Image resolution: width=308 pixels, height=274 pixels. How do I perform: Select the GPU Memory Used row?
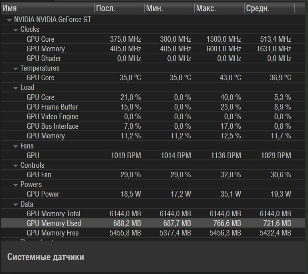pyautogui.click(x=153, y=223)
